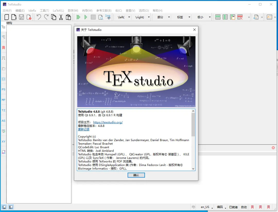Click the 自动 status bar entry

[x=244, y=207]
